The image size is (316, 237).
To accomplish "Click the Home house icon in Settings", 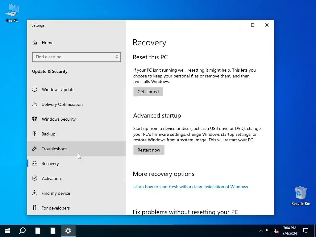I will (x=35, y=43).
